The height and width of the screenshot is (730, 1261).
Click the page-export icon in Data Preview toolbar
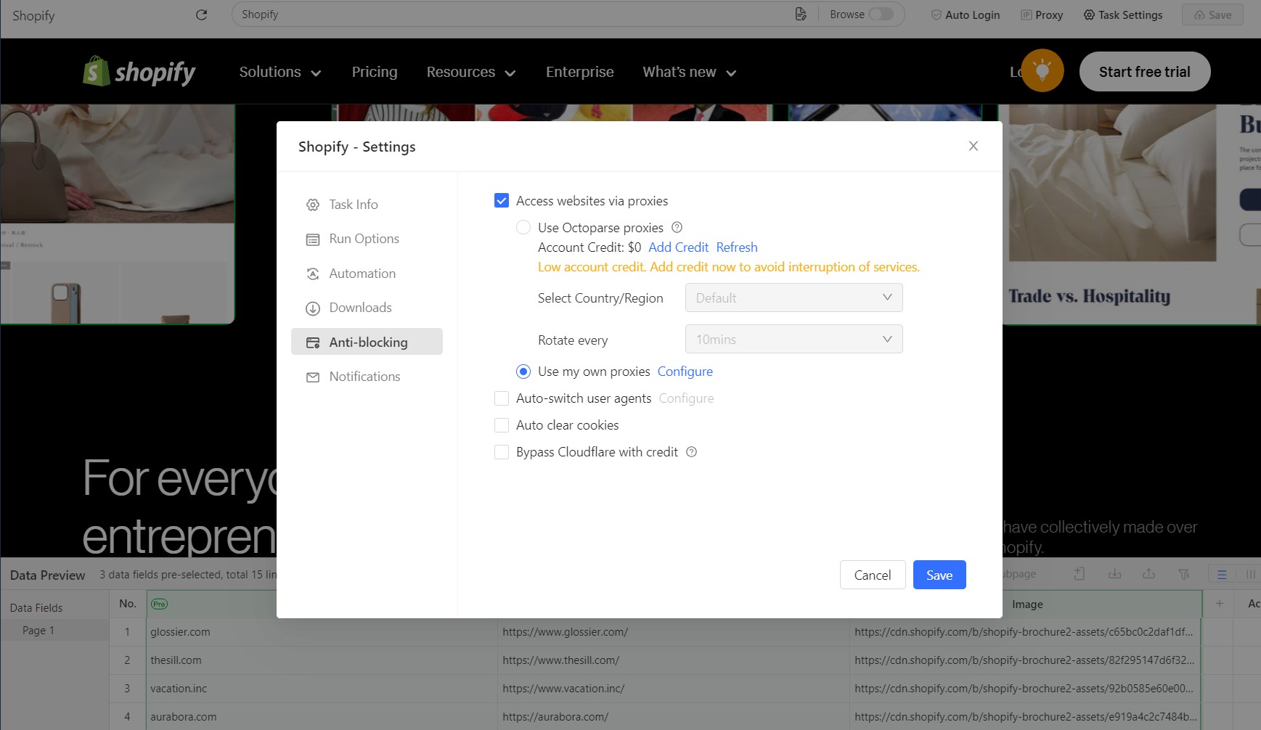pyautogui.click(x=1080, y=574)
